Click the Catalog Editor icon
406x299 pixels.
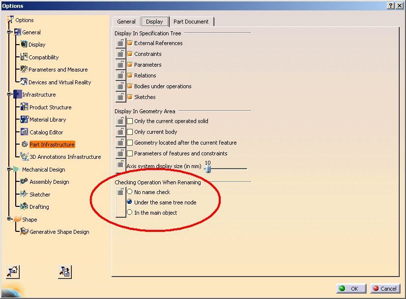tap(25, 132)
